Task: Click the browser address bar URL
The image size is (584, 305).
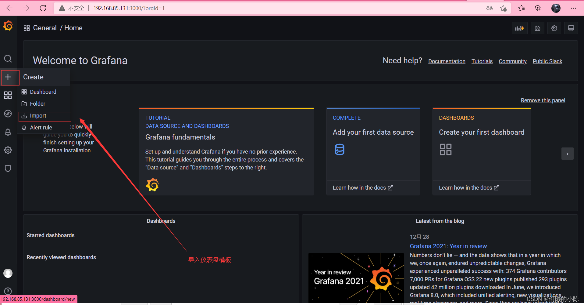Action: coord(129,8)
